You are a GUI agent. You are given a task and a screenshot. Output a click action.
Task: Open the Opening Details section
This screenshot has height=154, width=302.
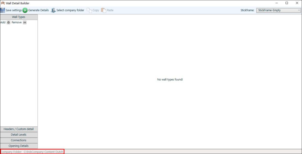pos(19,146)
